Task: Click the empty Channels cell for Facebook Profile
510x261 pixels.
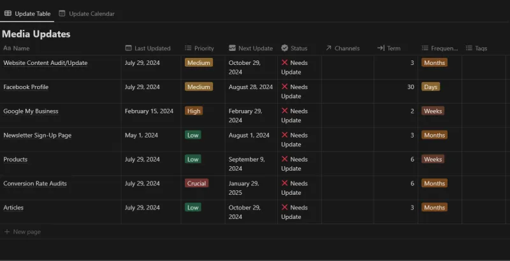Action: pos(347,91)
